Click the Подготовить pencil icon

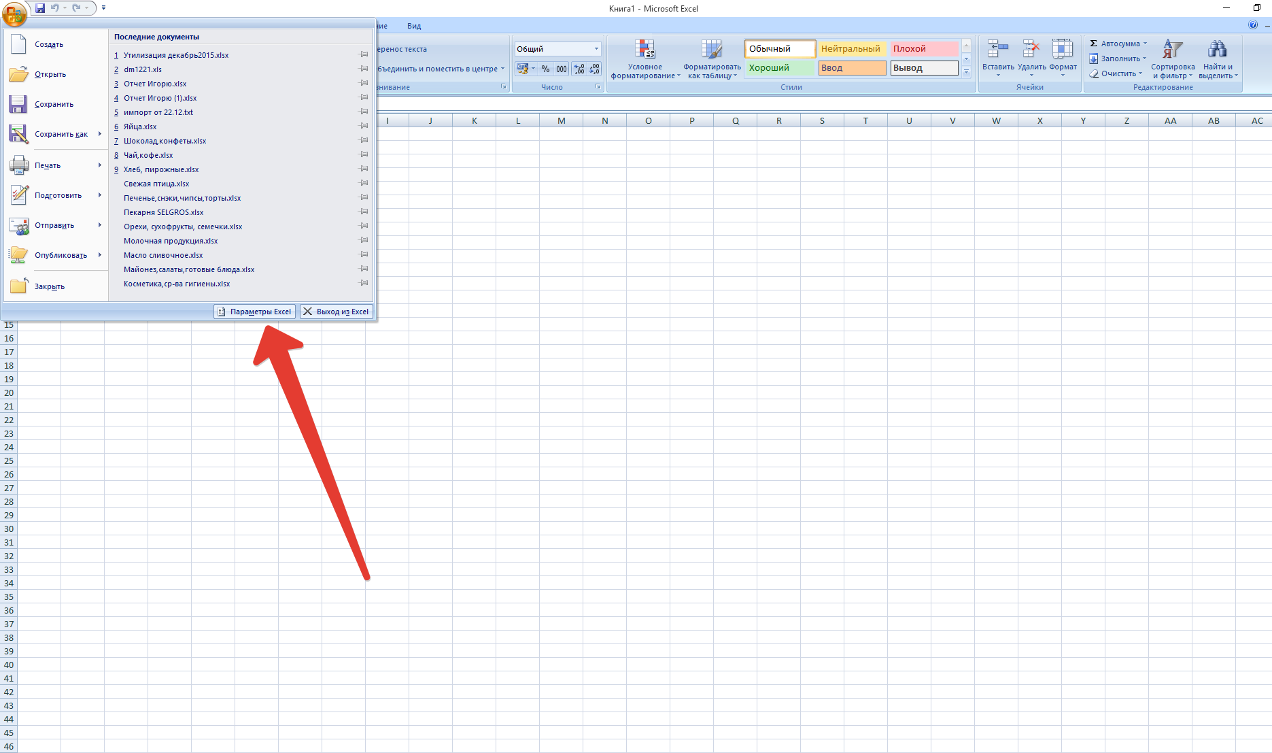[x=18, y=195]
